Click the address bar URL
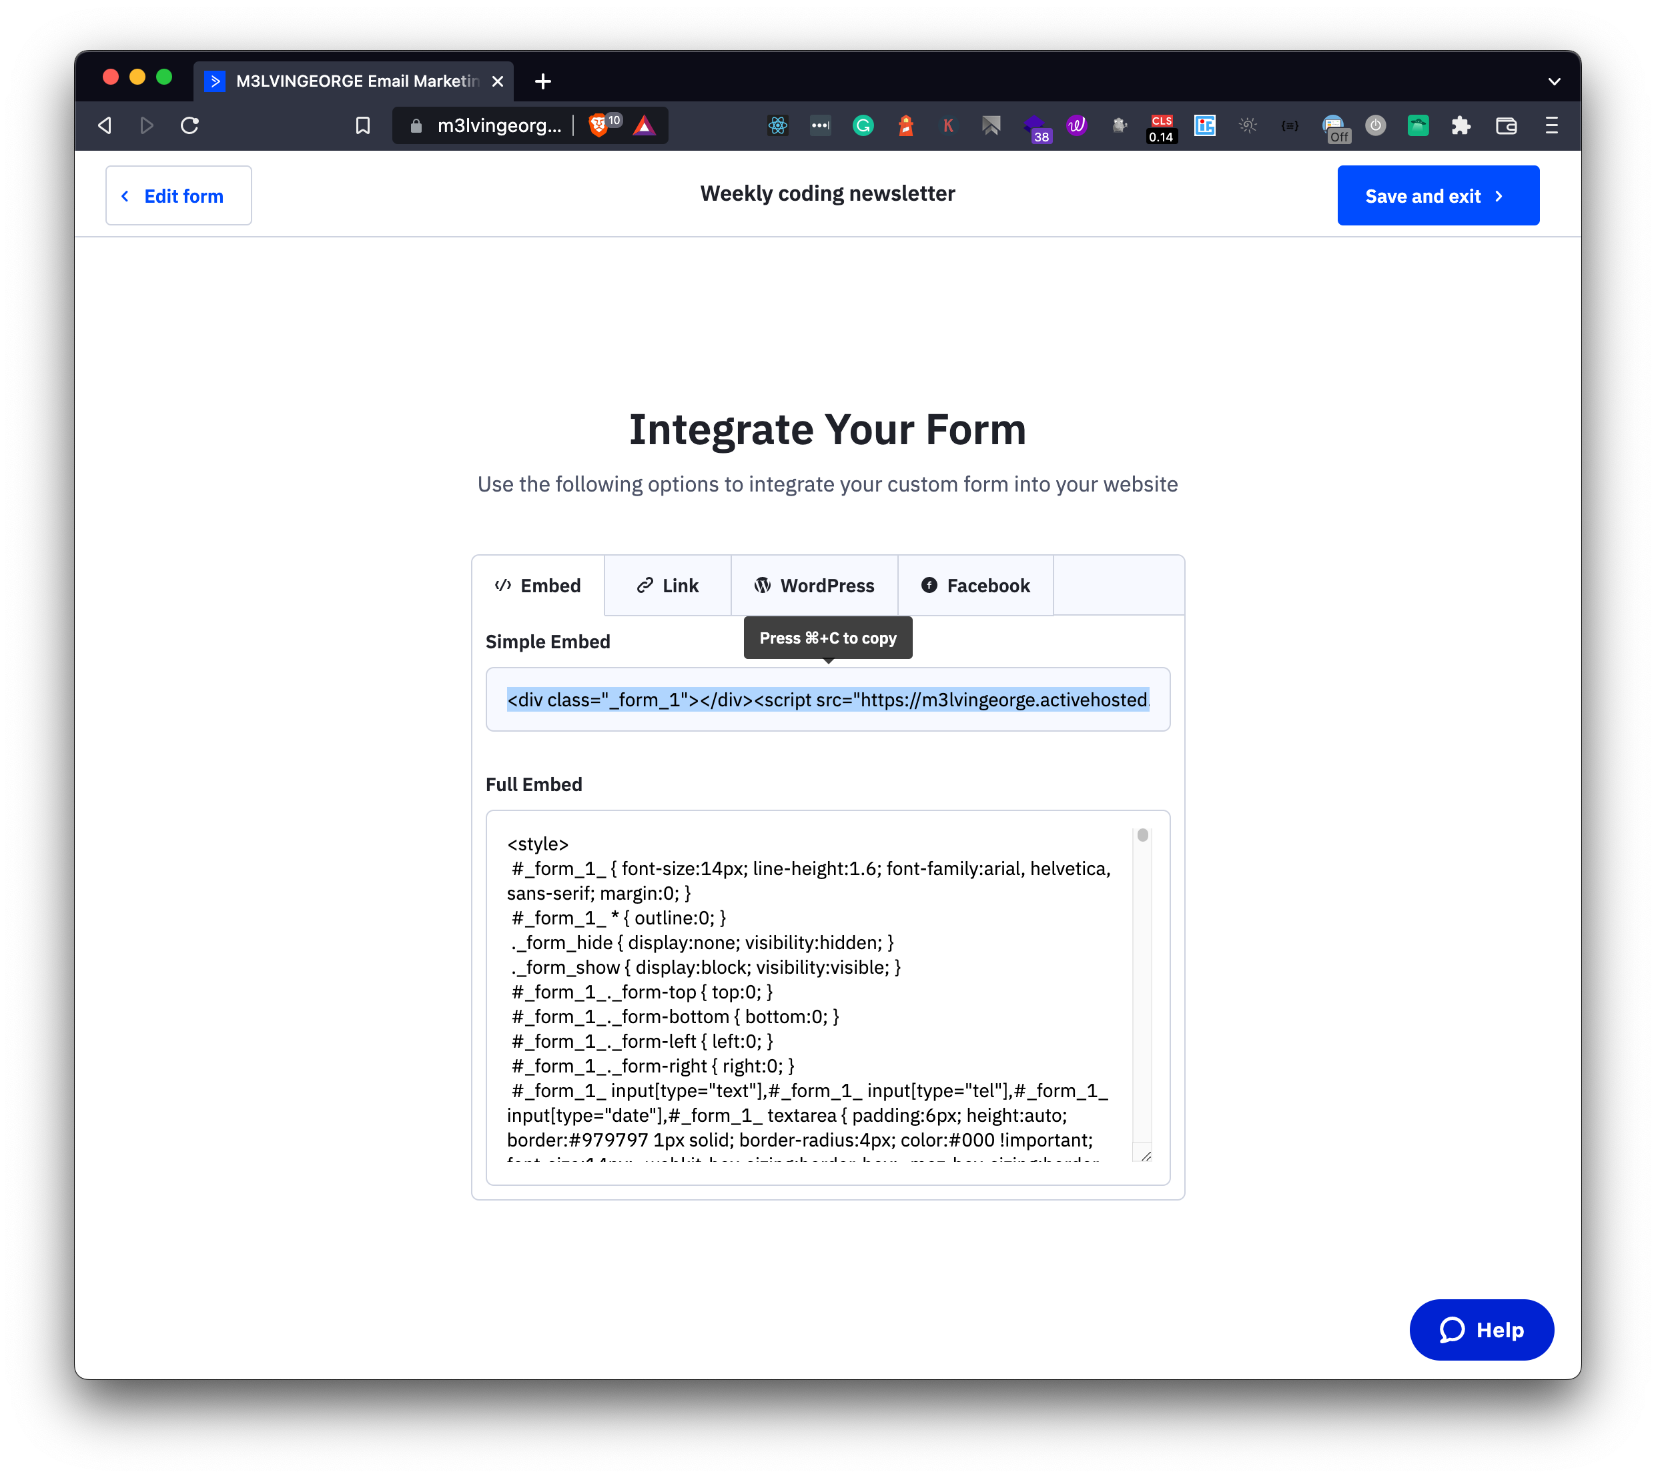 click(498, 126)
